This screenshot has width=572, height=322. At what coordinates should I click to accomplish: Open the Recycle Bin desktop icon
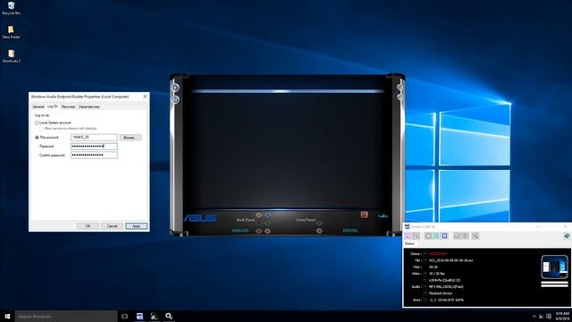pos(11,8)
